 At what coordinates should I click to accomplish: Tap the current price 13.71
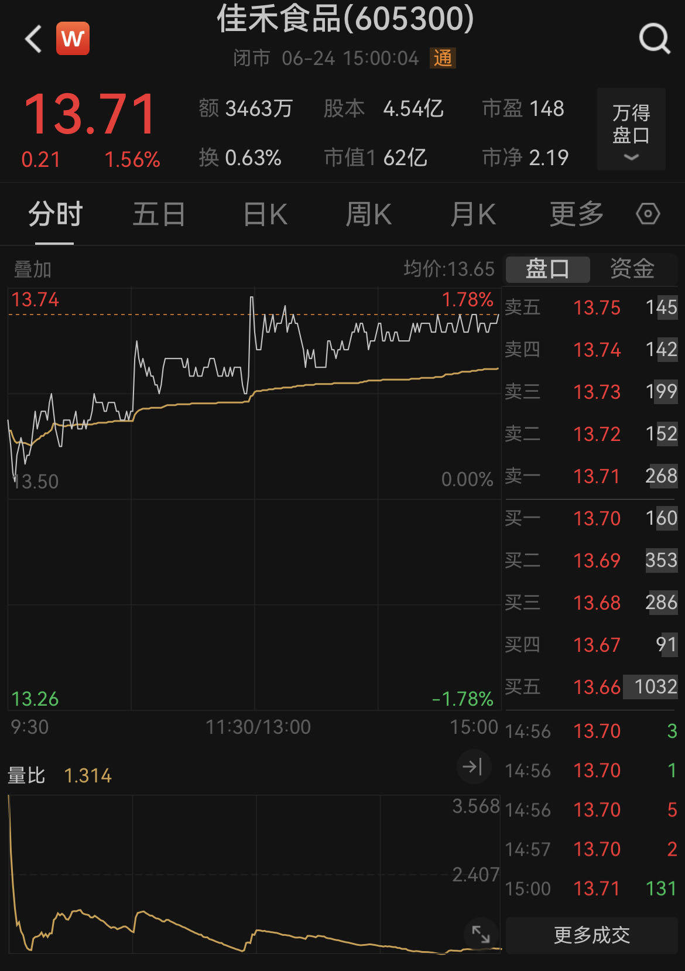pyautogui.click(x=90, y=115)
